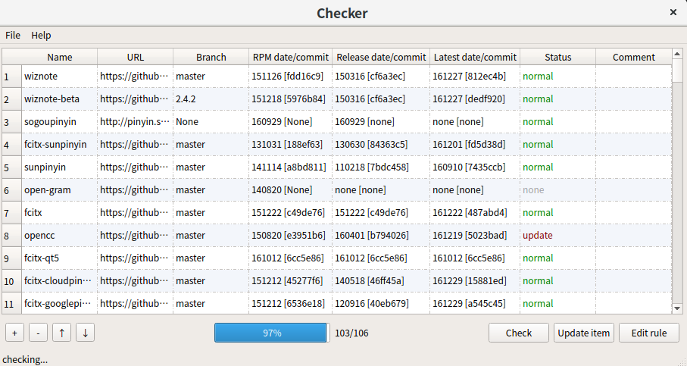
Task: Select row header number 11
Action: [12, 303]
